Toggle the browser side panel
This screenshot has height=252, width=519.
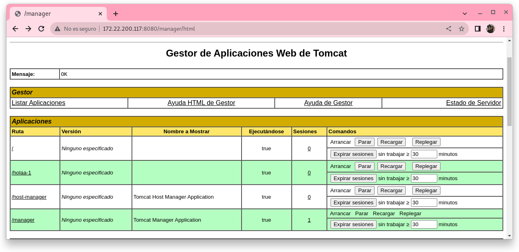478,29
